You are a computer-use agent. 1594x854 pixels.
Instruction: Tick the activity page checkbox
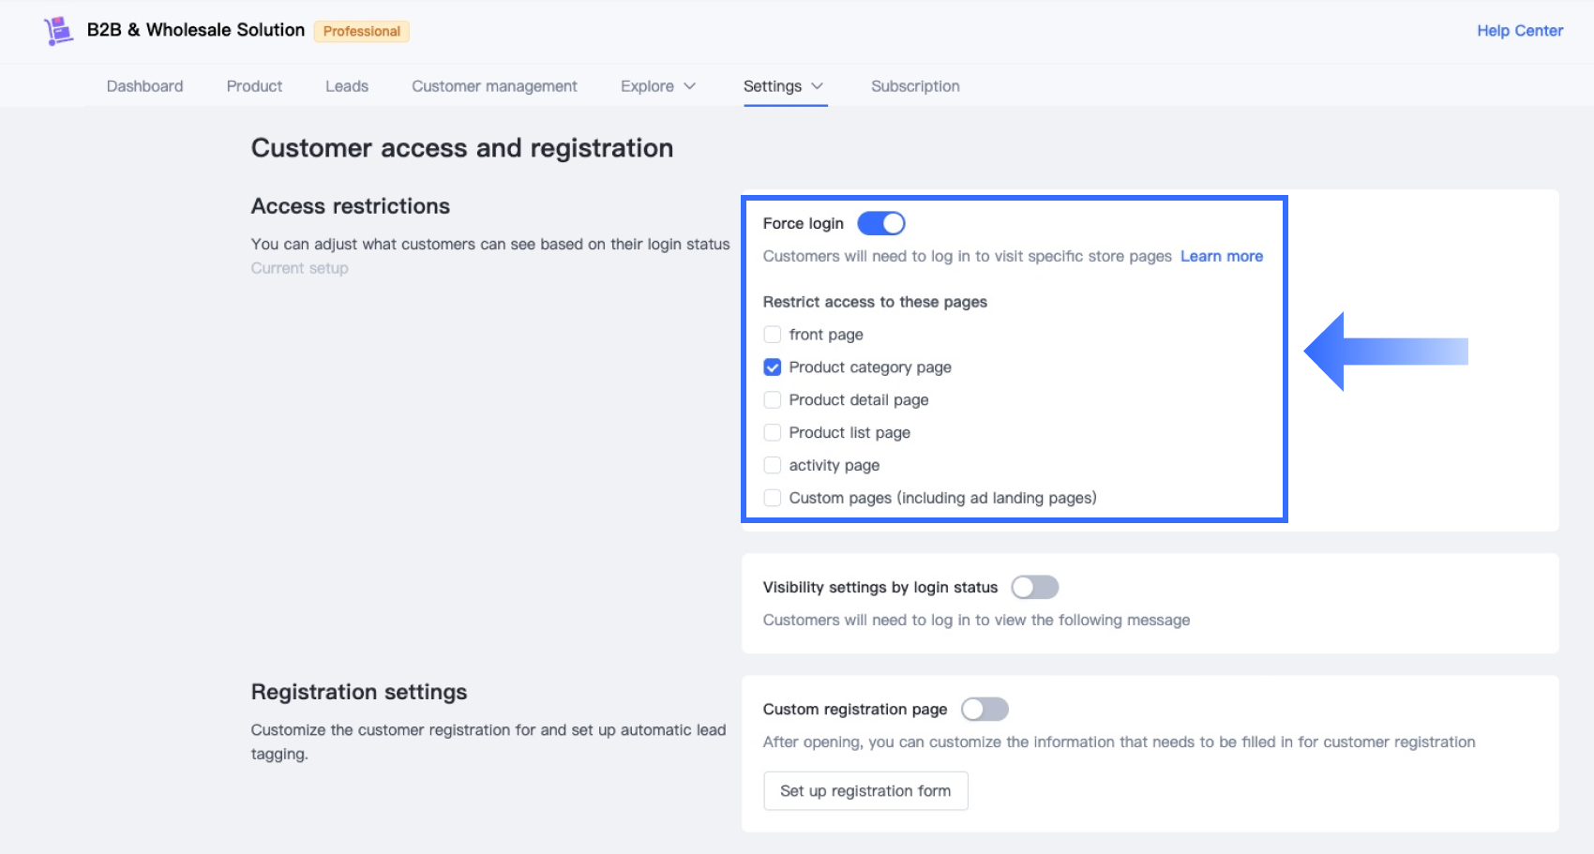point(773,465)
